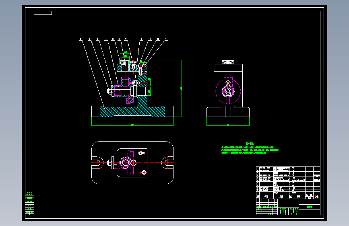349x226 pixels.
Task: Select part balloon number 4
Action: click(x=106, y=39)
